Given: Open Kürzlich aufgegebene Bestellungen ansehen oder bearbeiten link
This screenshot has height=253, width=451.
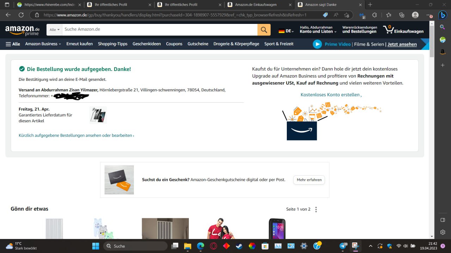Looking at the screenshot, I should (x=76, y=135).
